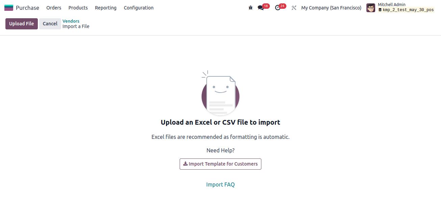The image size is (441, 223).
Task: Click the Cancel button
Action: [x=50, y=24]
